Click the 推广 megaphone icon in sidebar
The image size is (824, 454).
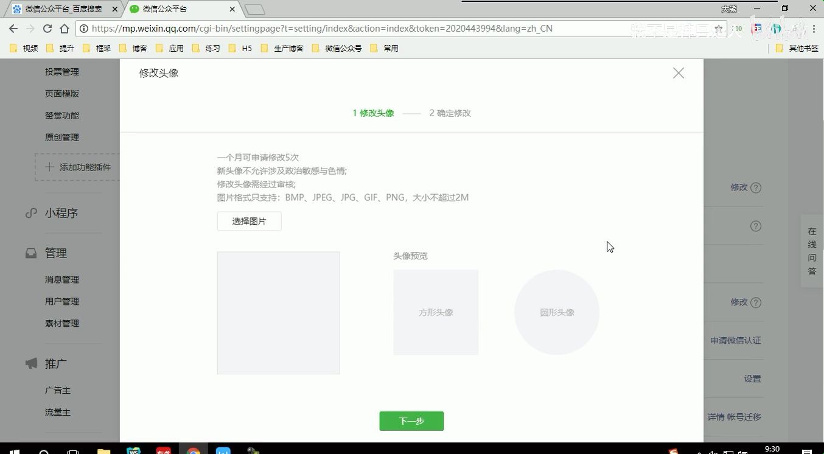[x=31, y=363]
